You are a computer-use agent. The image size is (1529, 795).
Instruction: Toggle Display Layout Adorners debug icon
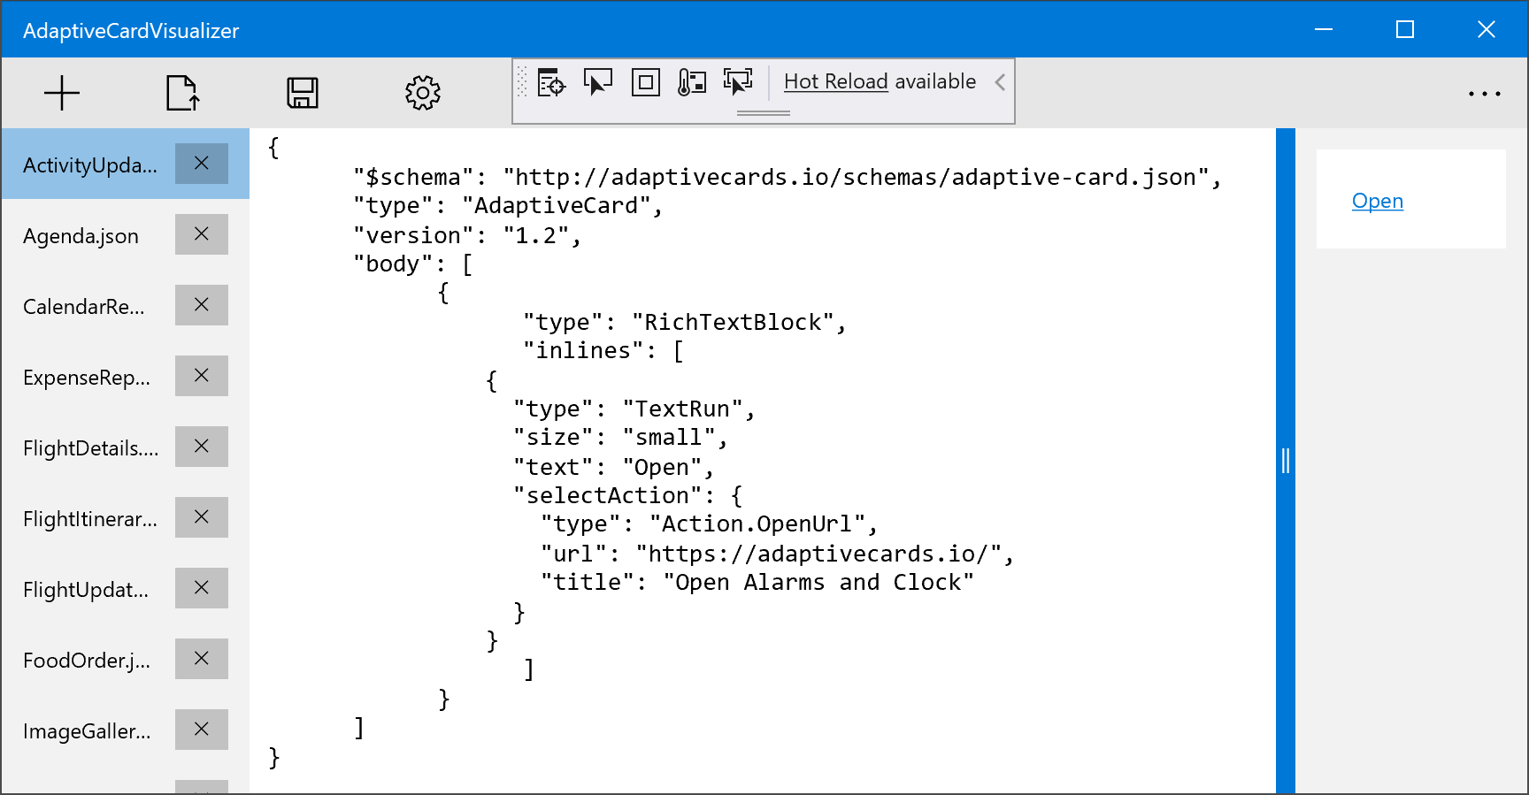click(x=646, y=82)
